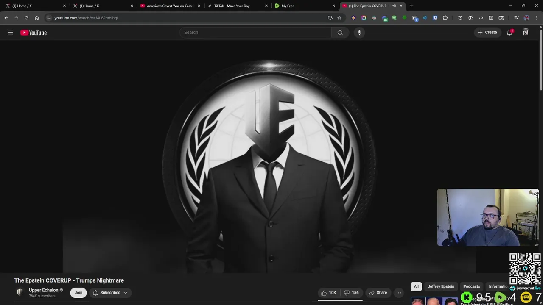Open the YouTube hamburger guide menu
543x305 pixels.
pyautogui.click(x=10, y=33)
